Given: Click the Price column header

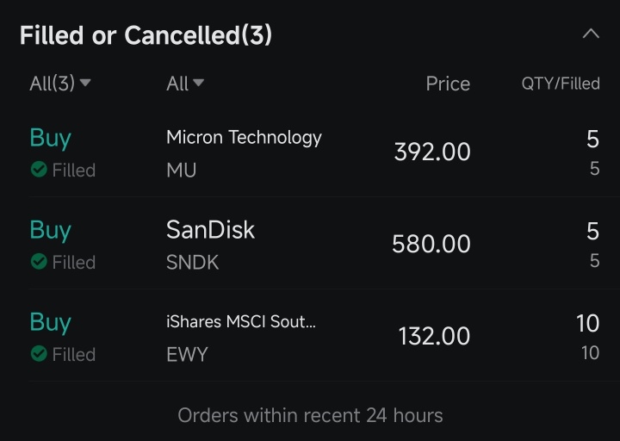Looking at the screenshot, I should (448, 84).
